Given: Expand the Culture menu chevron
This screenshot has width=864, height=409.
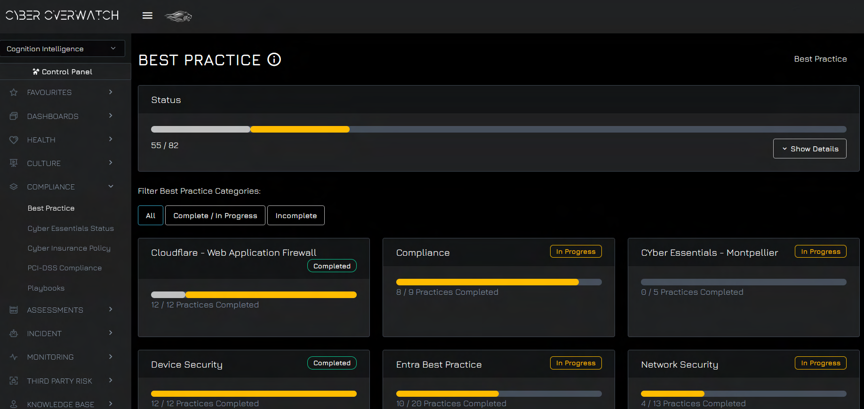Looking at the screenshot, I should pyautogui.click(x=111, y=163).
